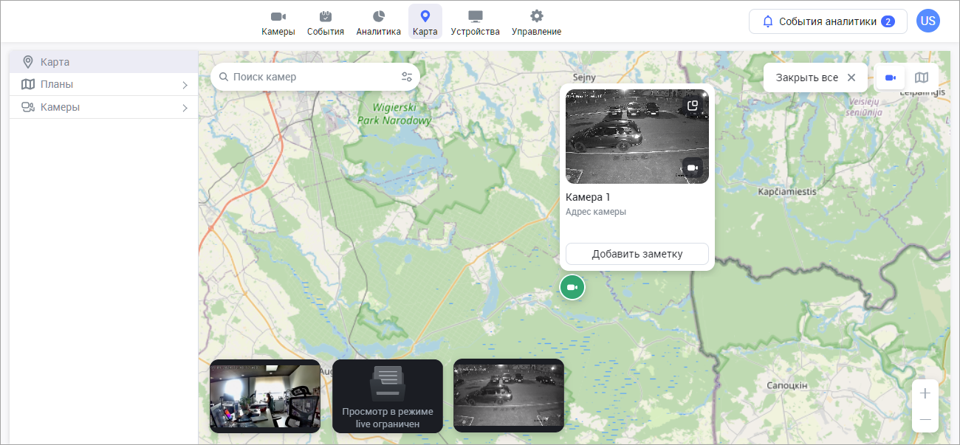Toggle camera layer view on map

coord(891,77)
